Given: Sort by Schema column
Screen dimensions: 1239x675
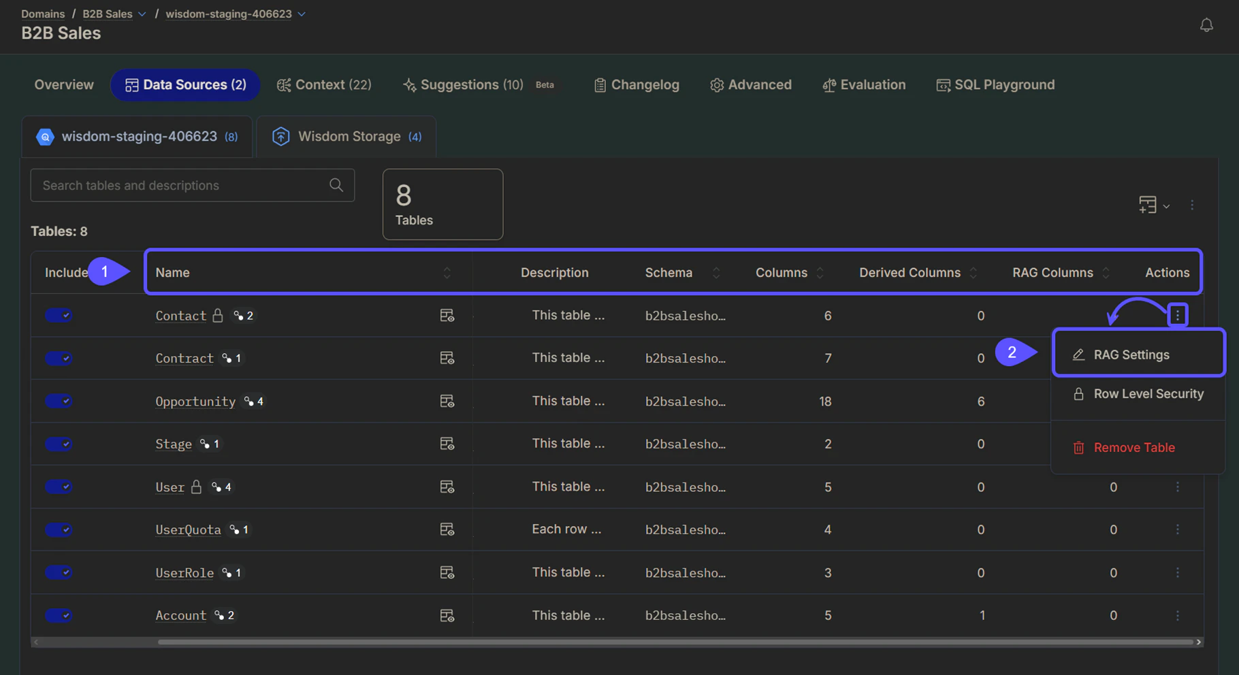Looking at the screenshot, I should point(716,272).
